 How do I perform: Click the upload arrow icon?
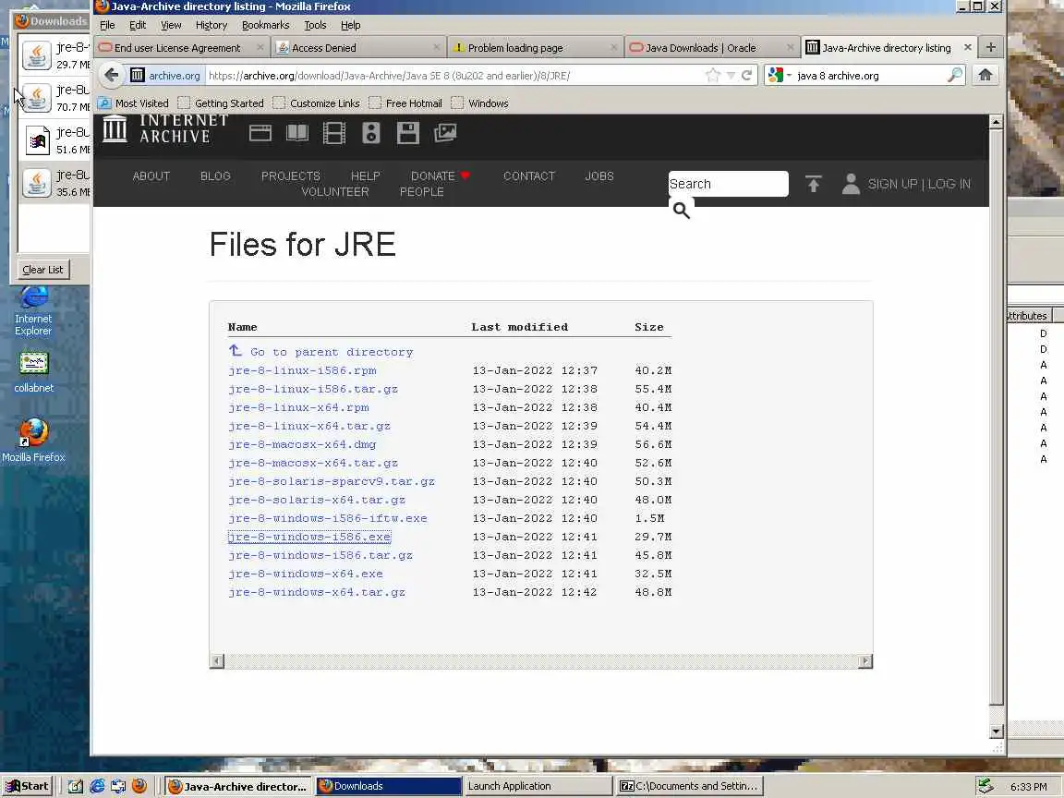[x=813, y=184]
